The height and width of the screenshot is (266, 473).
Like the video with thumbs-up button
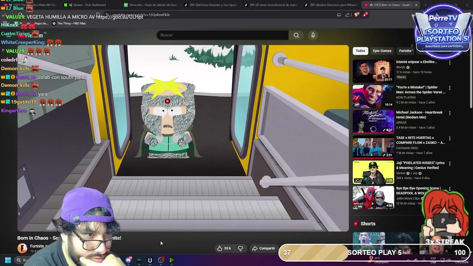[224, 248]
